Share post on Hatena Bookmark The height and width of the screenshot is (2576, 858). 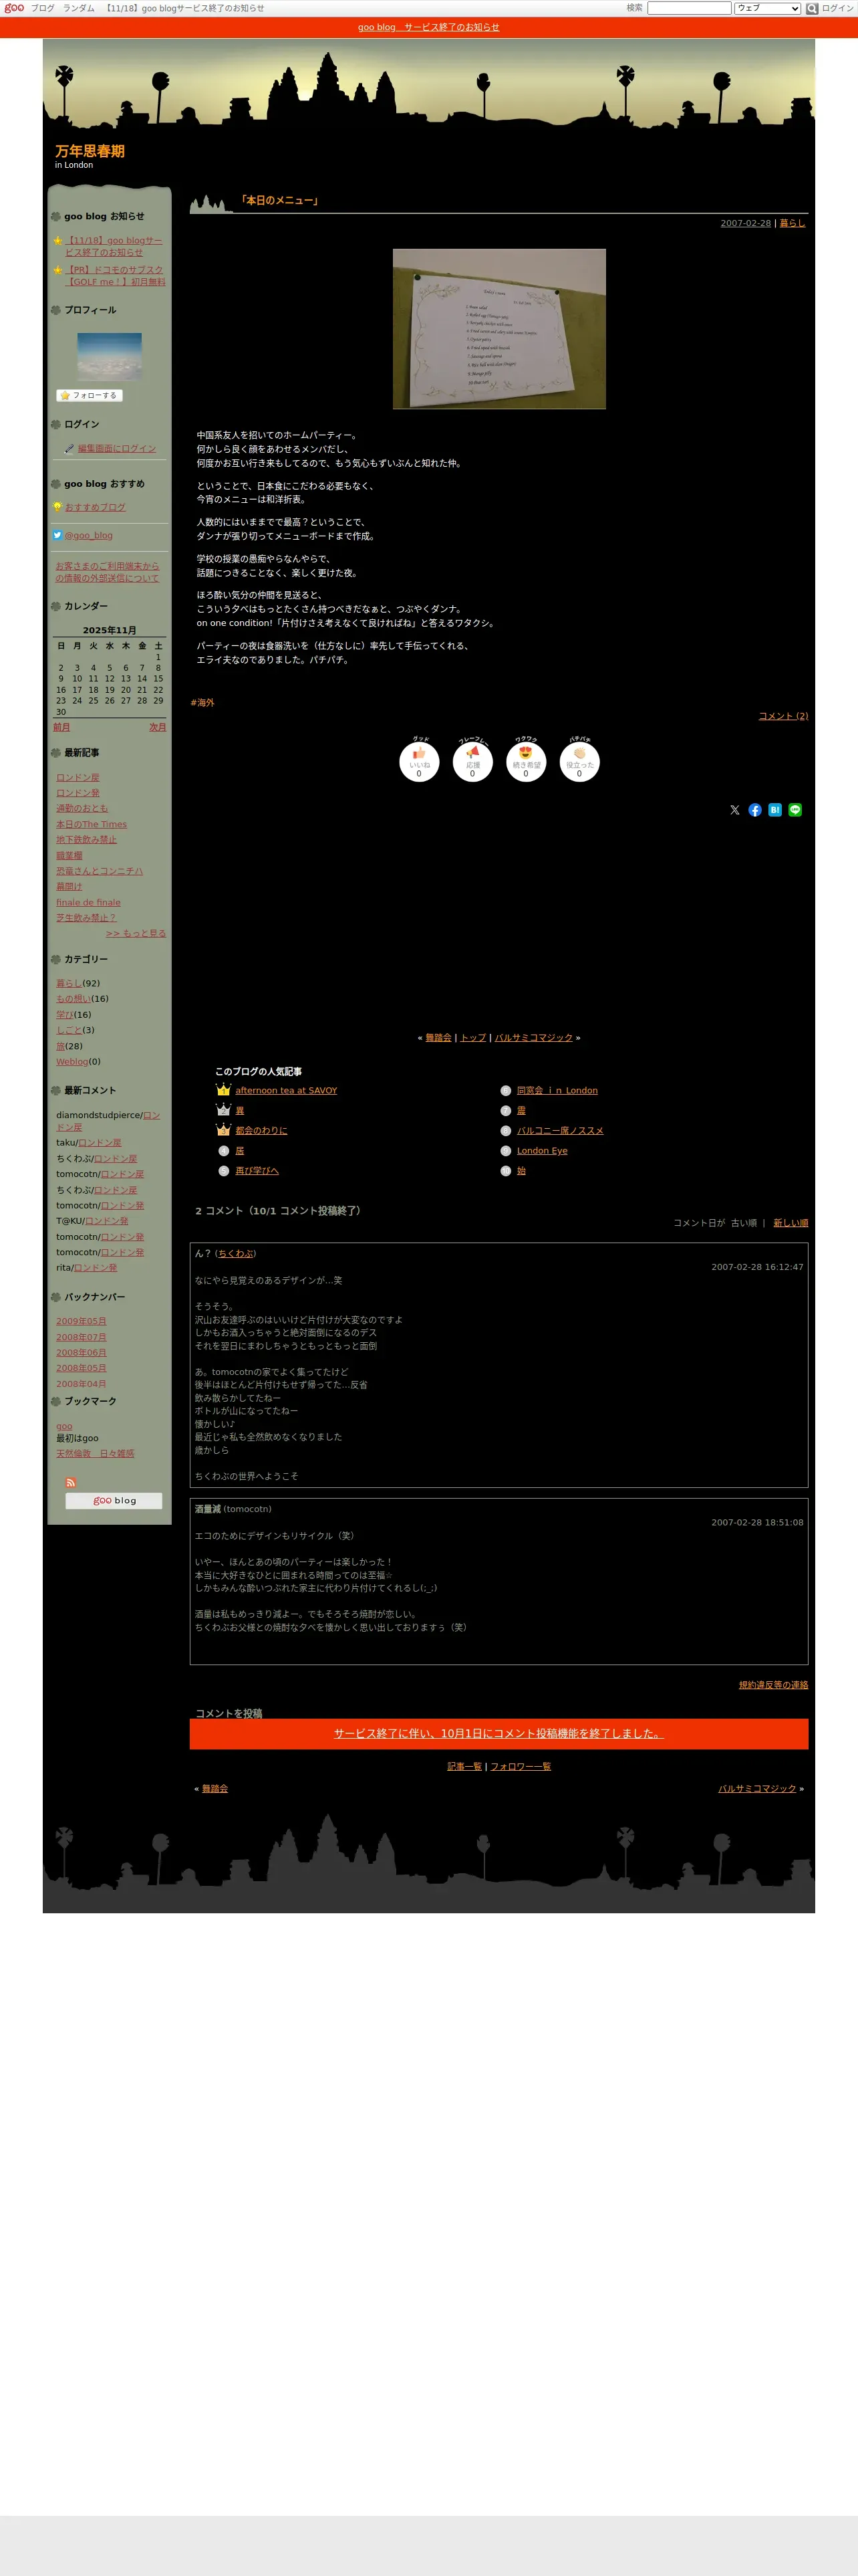[775, 810]
